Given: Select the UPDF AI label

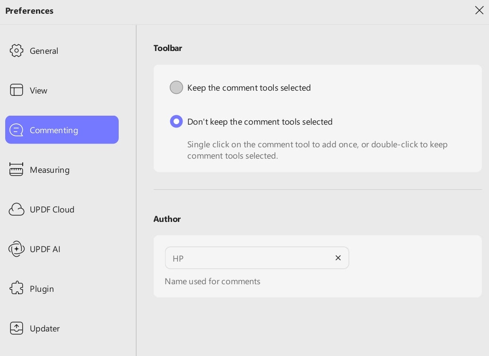Looking at the screenshot, I should (45, 249).
